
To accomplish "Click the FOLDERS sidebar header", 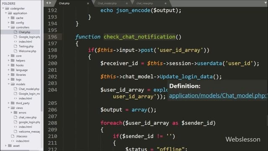I will [x=8, y=3].
